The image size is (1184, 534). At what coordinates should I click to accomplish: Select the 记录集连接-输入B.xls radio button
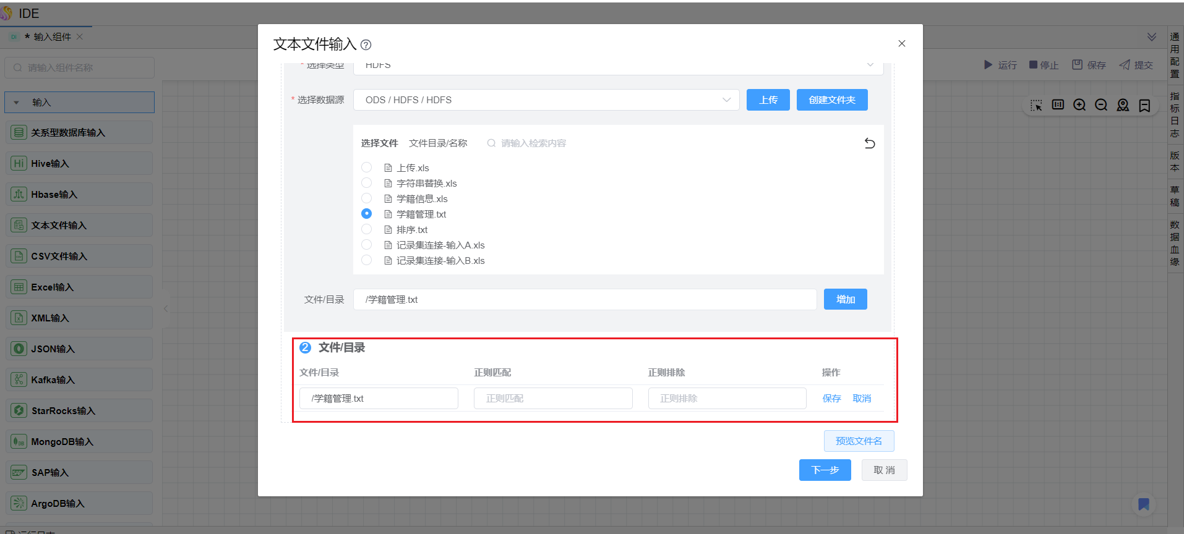click(367, 260)
